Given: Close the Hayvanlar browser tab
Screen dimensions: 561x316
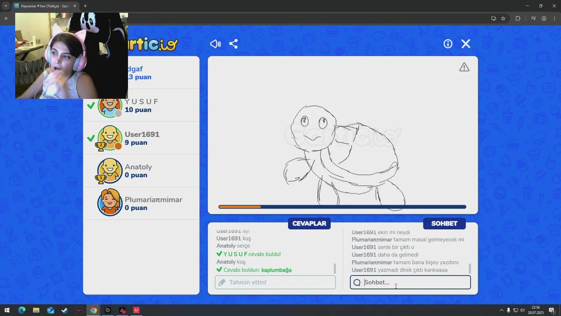Looking at the screenshot, I should 75,6.
